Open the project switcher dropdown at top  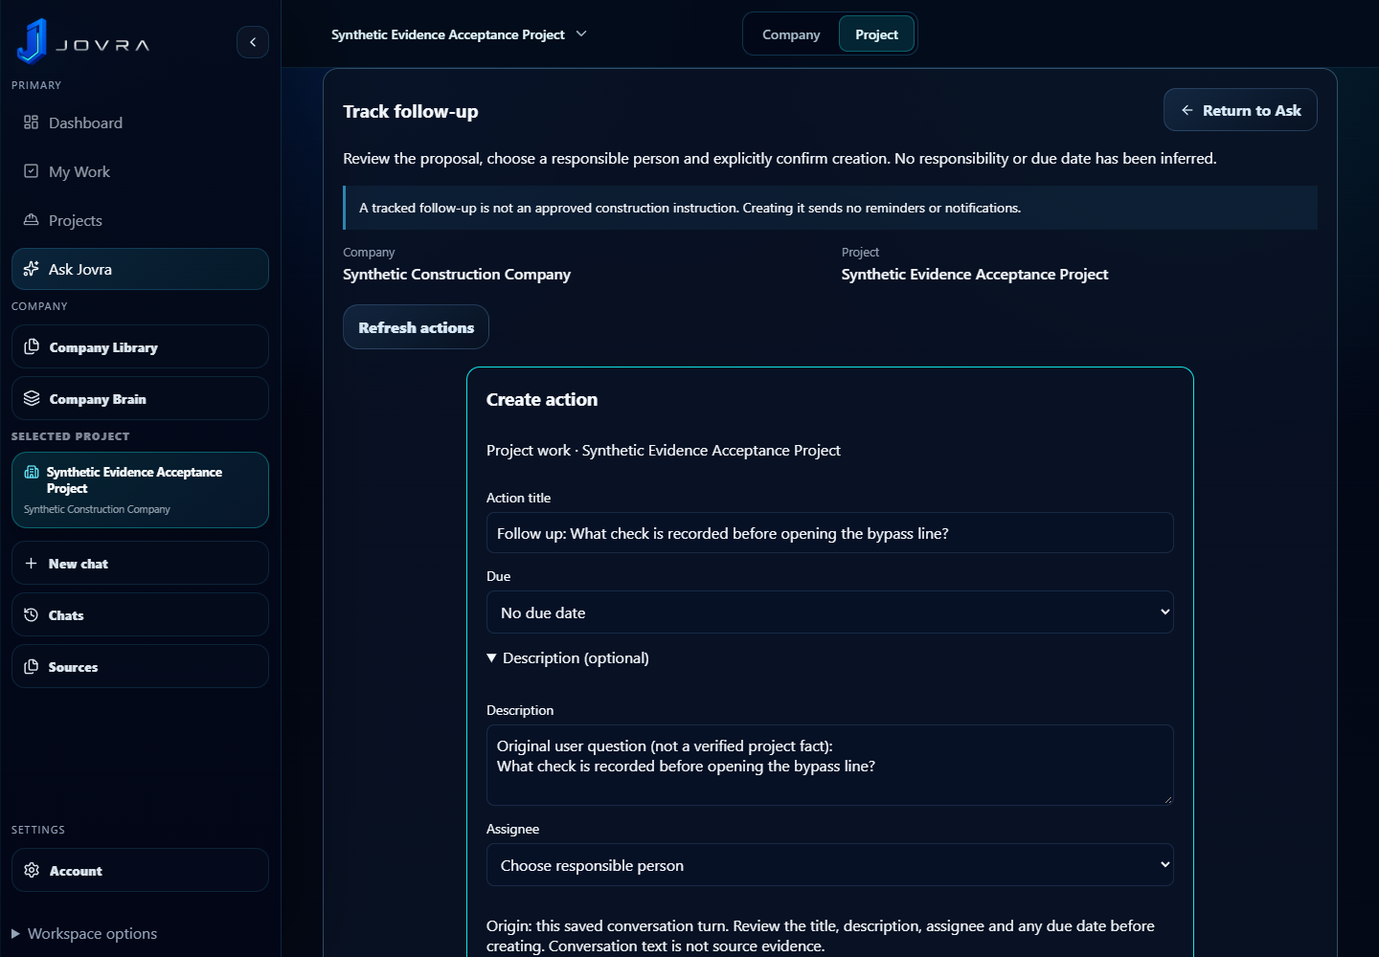(x=459, y=34)
